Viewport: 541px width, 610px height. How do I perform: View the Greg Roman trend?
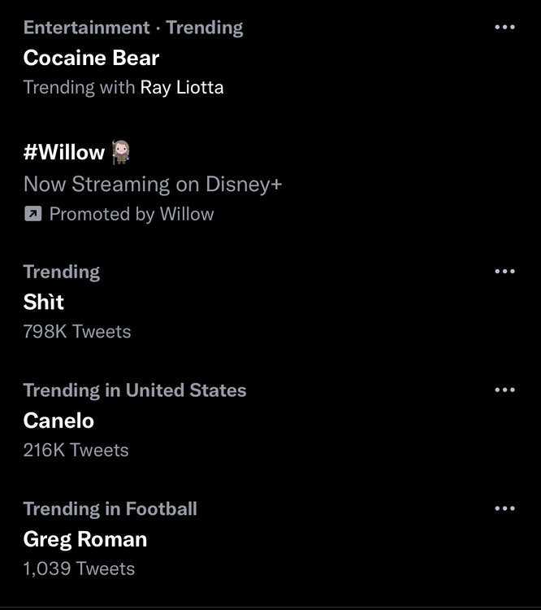[x=85, y=539]
